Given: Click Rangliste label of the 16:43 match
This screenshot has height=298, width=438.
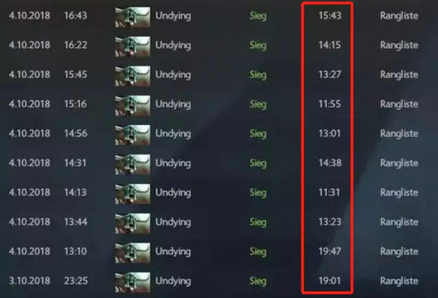Looking at the screenshot, I should pyautogui.click(x=399, y=16).
